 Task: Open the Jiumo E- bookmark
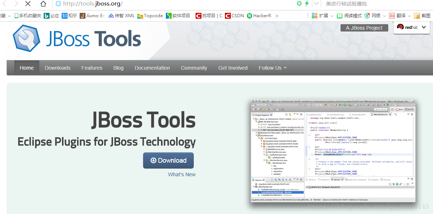92,16
